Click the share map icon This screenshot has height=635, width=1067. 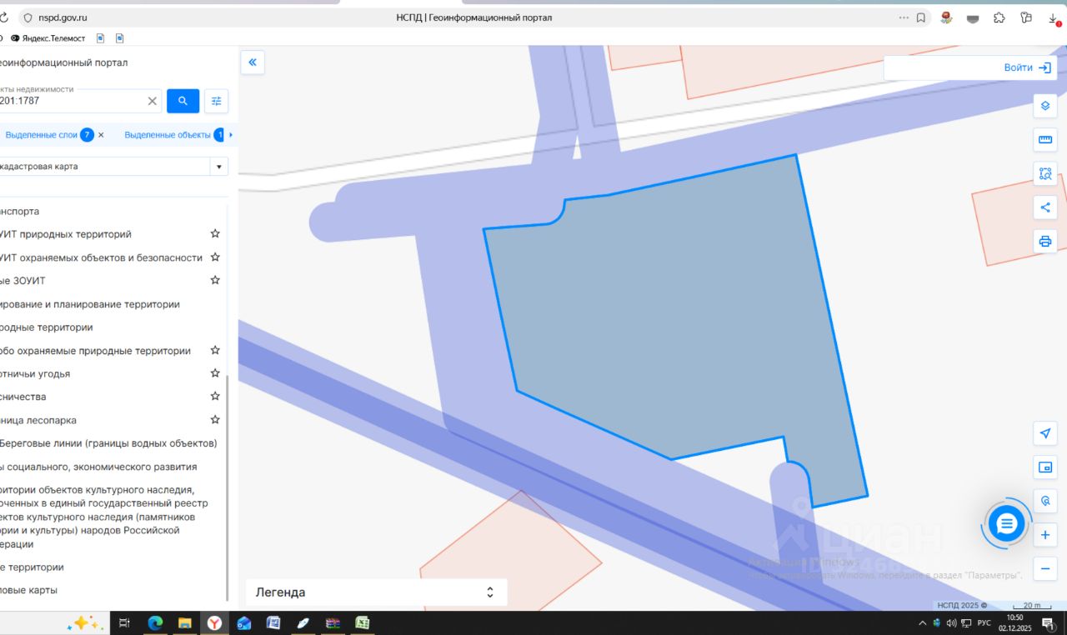1045,207
